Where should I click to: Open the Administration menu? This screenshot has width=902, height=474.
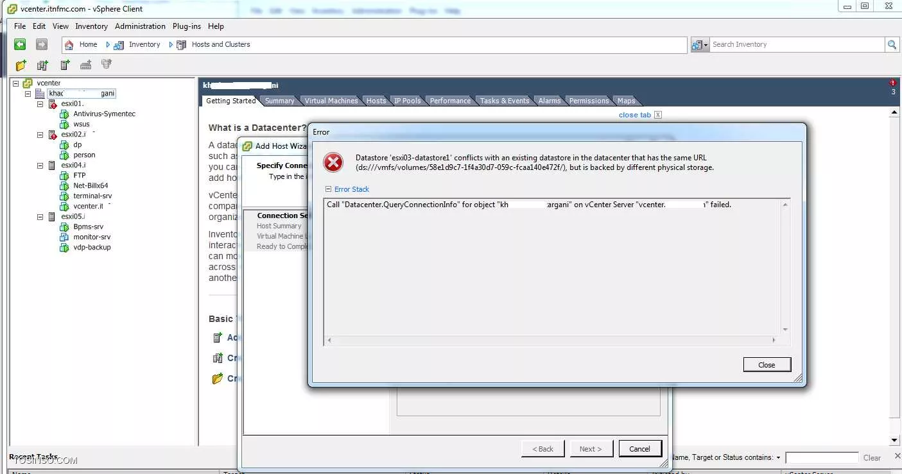pos(140,26)
